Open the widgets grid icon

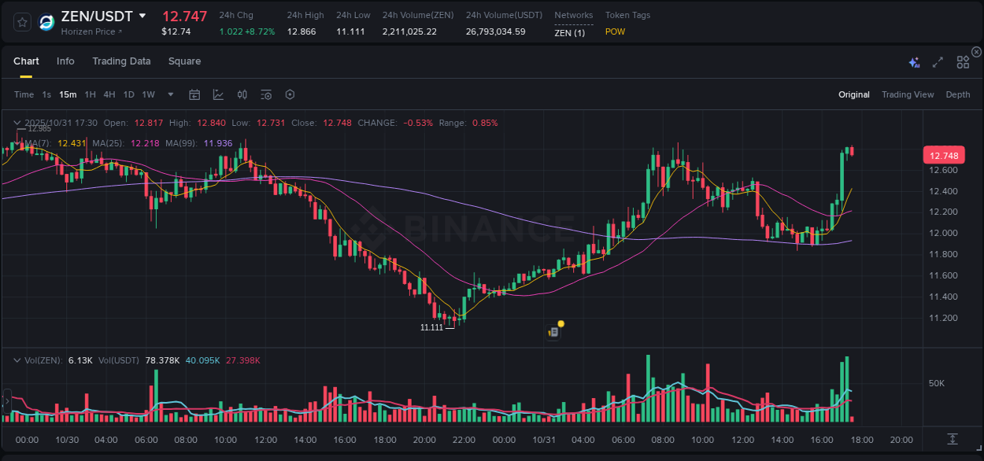click(962, 61)
